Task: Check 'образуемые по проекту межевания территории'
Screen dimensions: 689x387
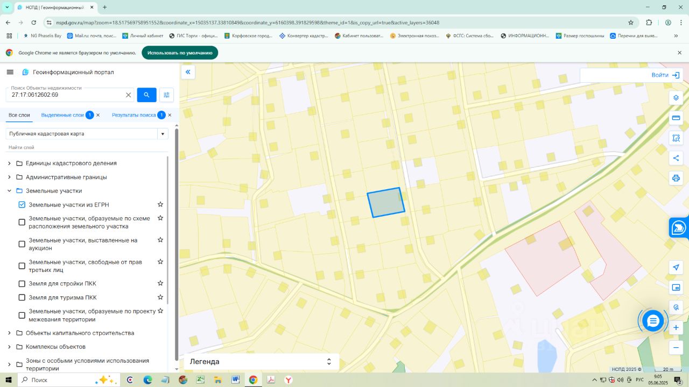Action: [x=22, y=315]
